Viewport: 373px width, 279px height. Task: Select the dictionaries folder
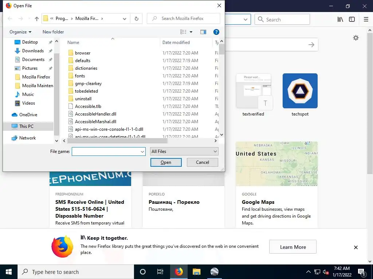click(86, 68)
